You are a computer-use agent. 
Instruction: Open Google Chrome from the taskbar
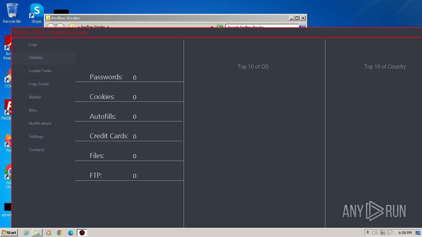60,233
